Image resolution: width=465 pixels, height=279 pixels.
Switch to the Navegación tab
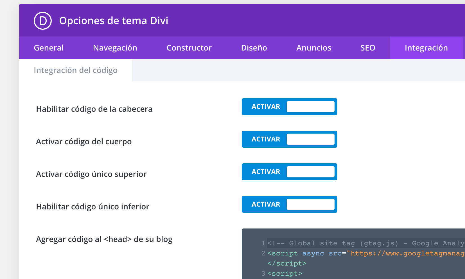pyautogui.click(x=115, y=48)
